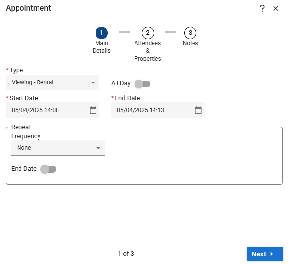The image size is (289, 264).
Task: Open Start Date calendar picker icon
Action: tap(93, 110)
